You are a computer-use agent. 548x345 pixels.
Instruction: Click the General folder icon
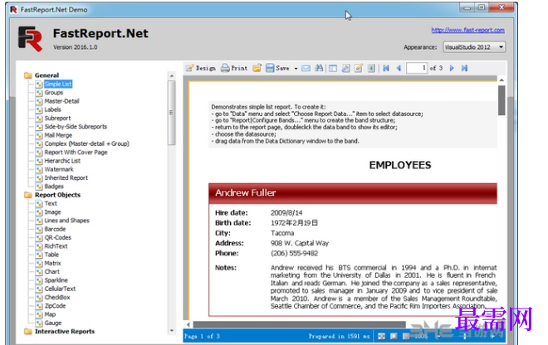tap(28, 75)
